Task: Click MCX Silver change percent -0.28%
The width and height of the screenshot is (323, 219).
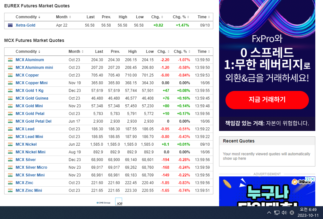Action: 184,160
